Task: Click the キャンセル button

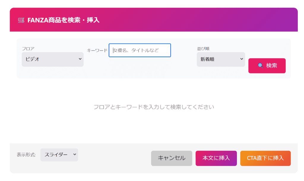Action: pos(172,158)
